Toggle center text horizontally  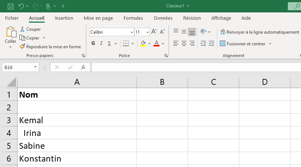click(x=184, y=43)
